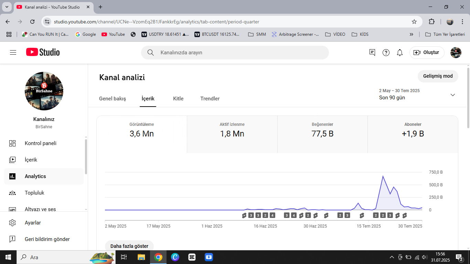Expand the KİDS bookmarks folder
Image resolution: width=470 pixels, height=264 pixels.
[x=360, y=34]
